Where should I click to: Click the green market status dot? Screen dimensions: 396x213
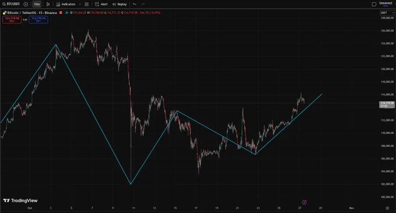tap(66, 13)
